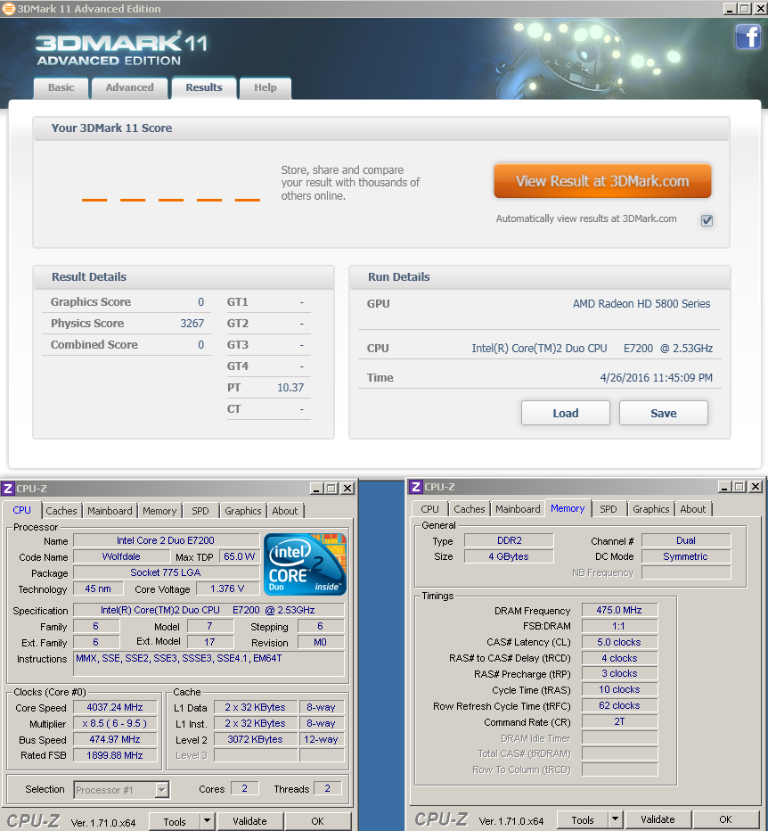Toggle automatically view results at 3DMark.com checkbox

pyautogui.click(x=707, y=220)
